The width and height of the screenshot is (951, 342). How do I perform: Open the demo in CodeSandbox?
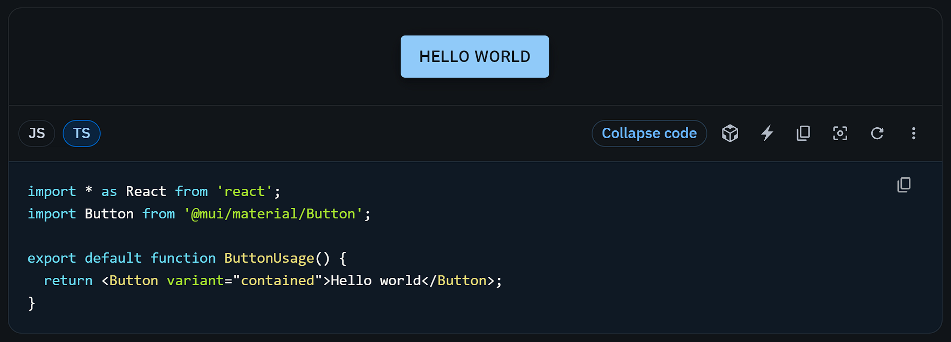coord(730,133)
